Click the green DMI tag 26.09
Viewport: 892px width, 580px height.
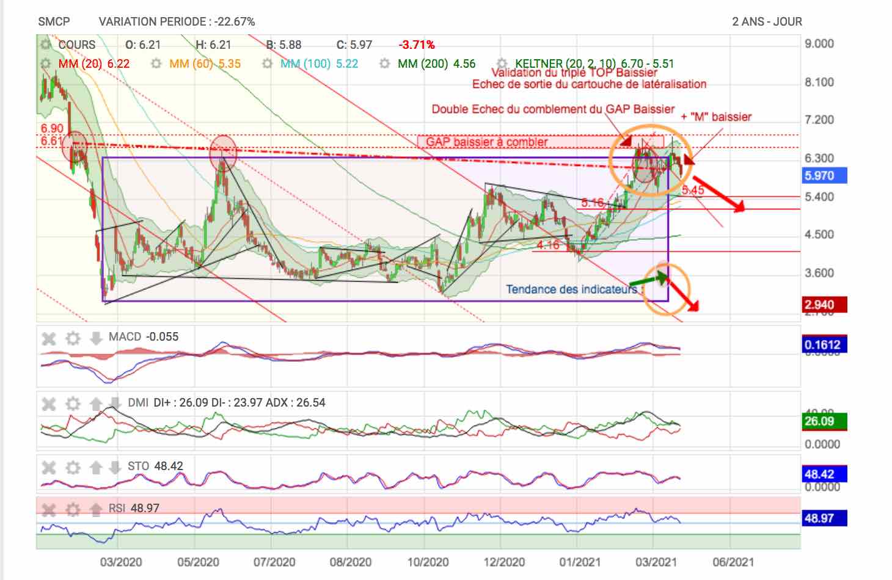[824, 421]
